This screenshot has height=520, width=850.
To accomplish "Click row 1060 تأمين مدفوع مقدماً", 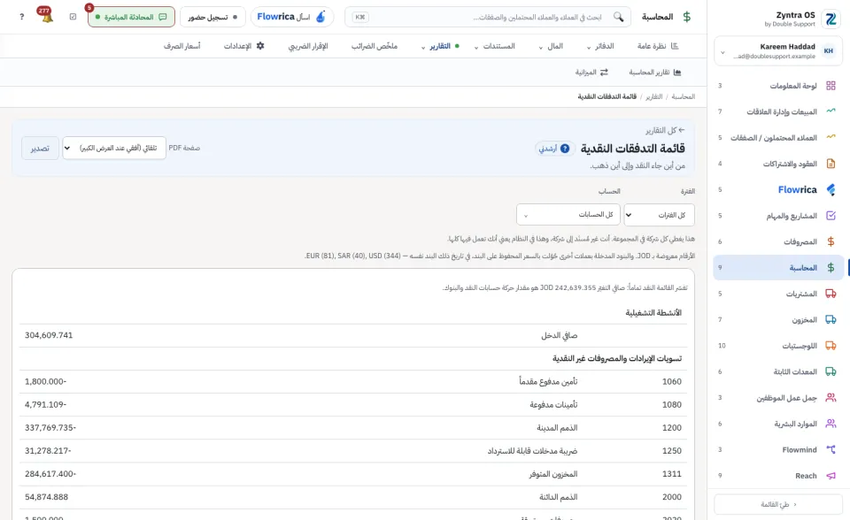I will click(x=353, y=382).
